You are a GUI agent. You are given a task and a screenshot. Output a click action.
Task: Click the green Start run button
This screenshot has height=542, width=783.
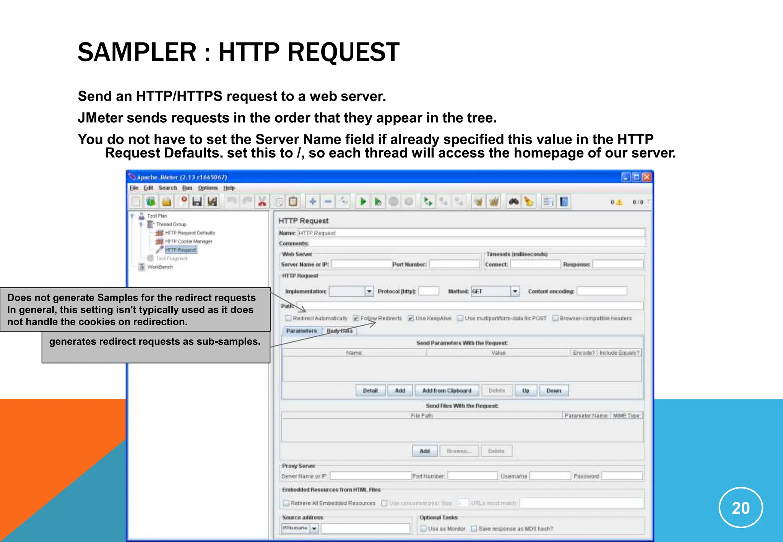pos(363,201)
